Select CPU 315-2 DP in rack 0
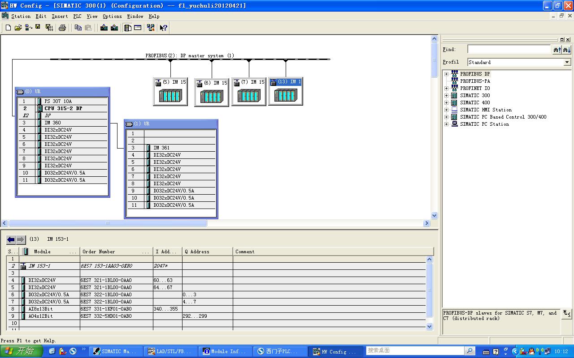The height and width of the screenshot is (358, 574). 63,108
